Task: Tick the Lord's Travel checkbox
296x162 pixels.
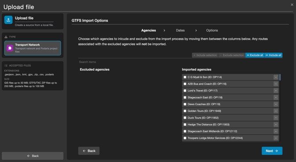Action: [185, 91]
